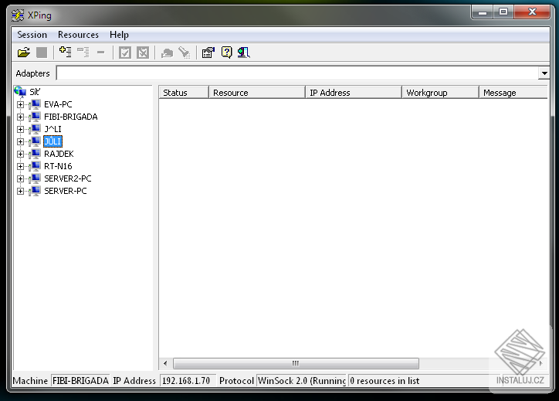Click the XPing title bar app icon
The height and width of the screenshot is (401, 559).
pyautogui.click(x=18, y=15)
